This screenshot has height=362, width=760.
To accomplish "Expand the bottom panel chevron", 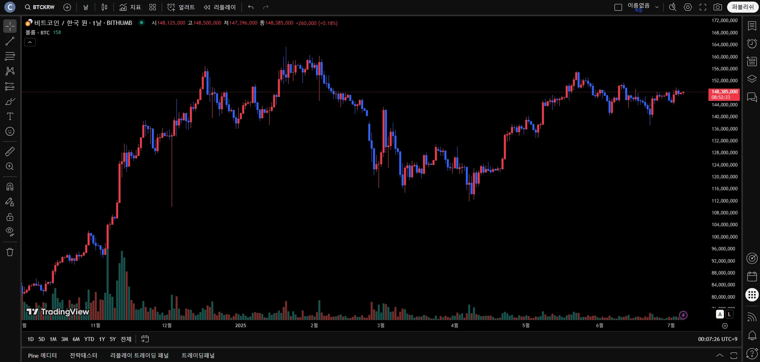I will [720, 355].
